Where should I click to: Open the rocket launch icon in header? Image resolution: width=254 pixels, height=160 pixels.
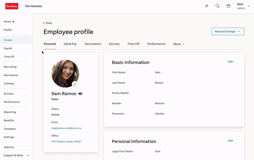[x=207, y=6]
